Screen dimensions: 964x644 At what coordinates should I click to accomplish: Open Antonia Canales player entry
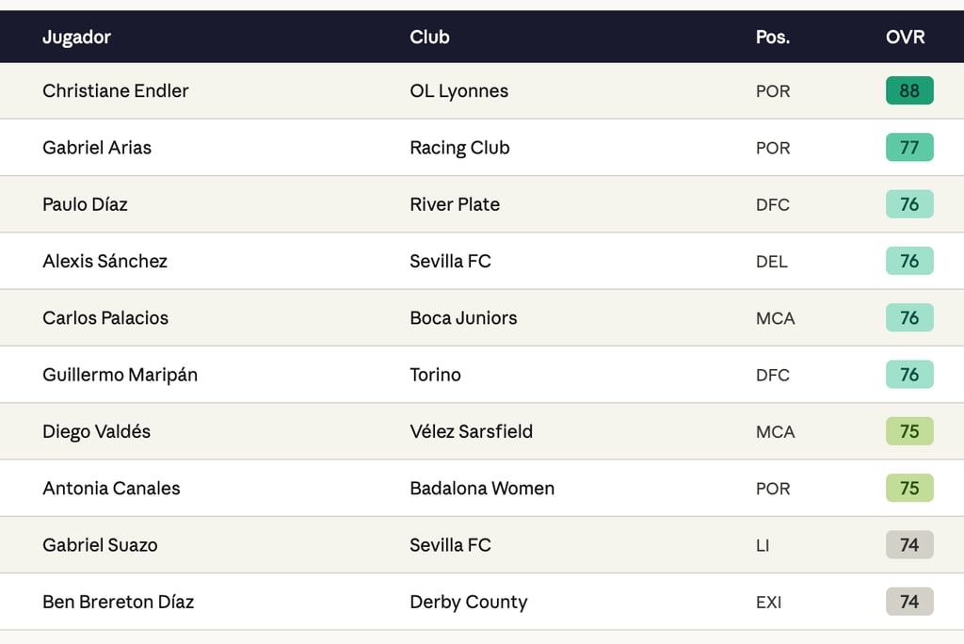click(111, 488)
